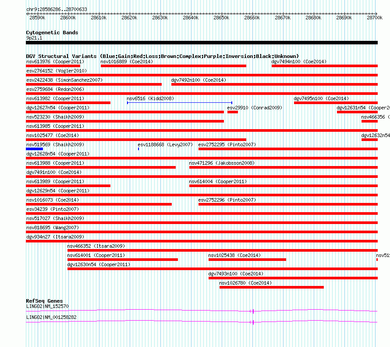Viewport: 390px width, 347px height.
Task: Click nsv1025438 (Coe2014) label
Action: point(234,255)
